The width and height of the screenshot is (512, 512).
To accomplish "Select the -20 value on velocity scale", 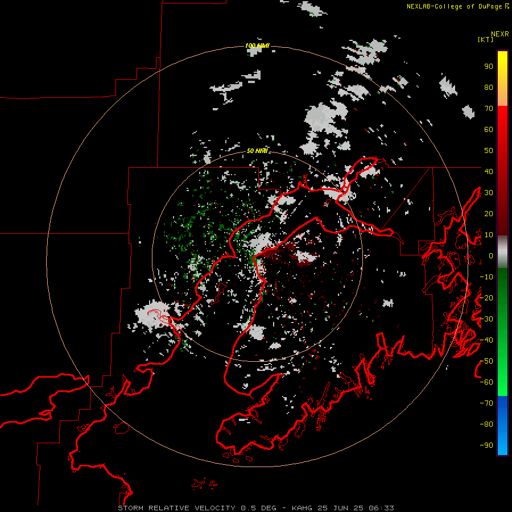I will pyautogui.click(x=486, y=298).
